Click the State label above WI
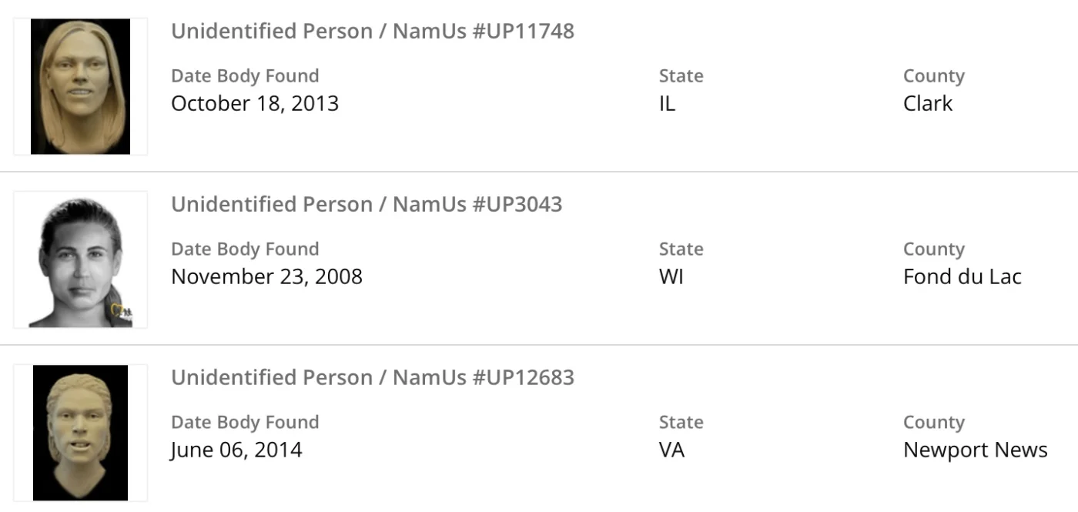The width and height of the screenshot is (1078, 512). click(x=681, y=249)
